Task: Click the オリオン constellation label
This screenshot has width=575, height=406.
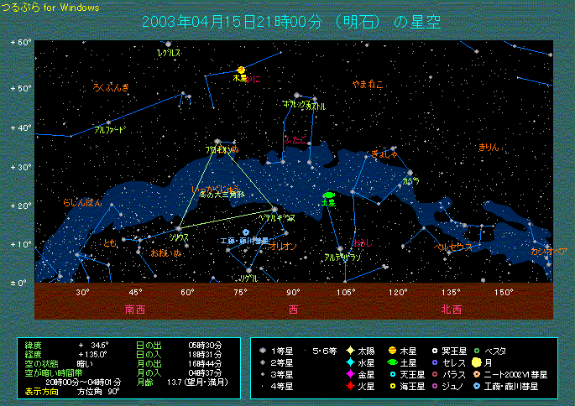Action: tap(283, 247)
